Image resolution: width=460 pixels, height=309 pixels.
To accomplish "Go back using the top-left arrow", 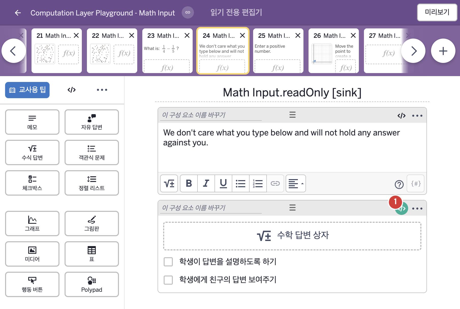I will [x=18, y=13].
